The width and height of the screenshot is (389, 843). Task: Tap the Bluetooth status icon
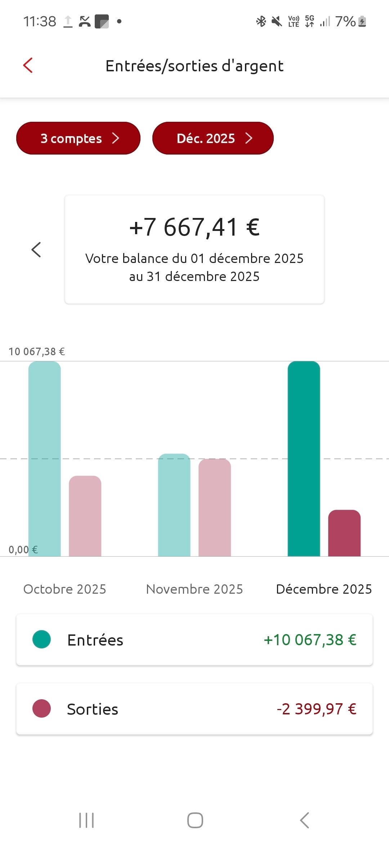(x=261, y=22)
